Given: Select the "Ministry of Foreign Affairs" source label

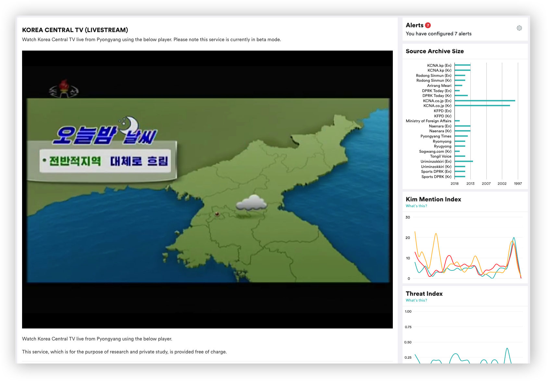Looking at the screenshot, I should (x=428, y=121).
